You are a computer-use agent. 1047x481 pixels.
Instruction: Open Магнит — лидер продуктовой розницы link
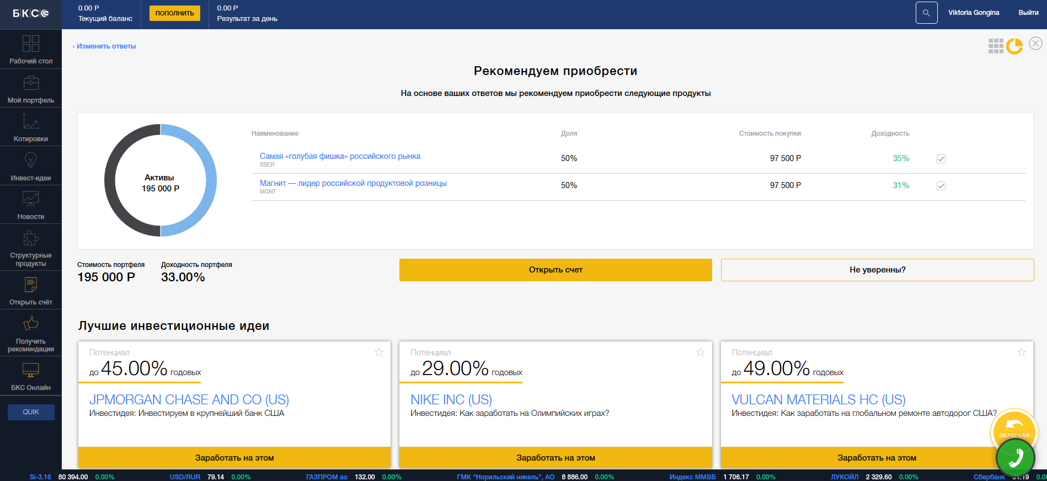coord(353,183)
